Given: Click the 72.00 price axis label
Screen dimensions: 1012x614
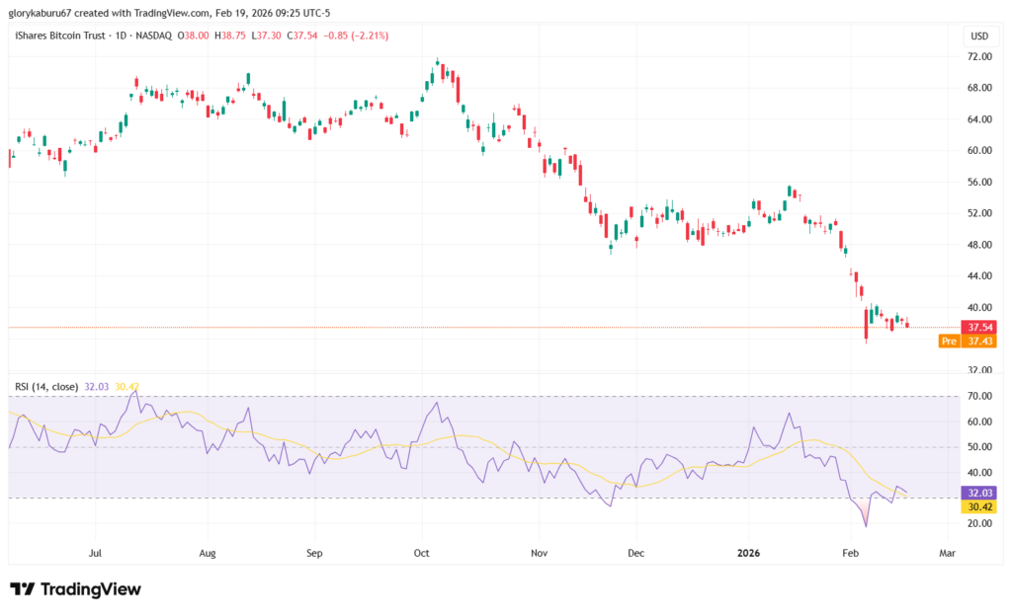Looking at the screenshot, I should (979, 56).
